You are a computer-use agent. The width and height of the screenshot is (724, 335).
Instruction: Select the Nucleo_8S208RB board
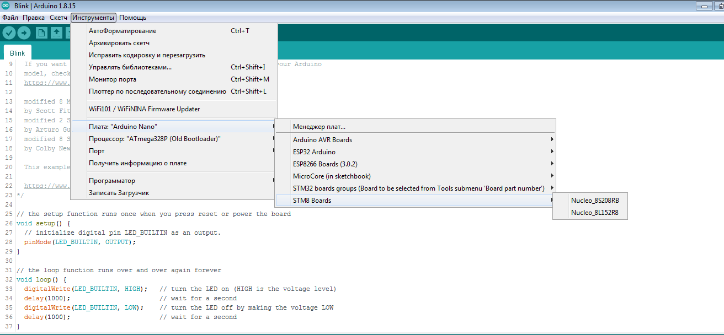coord(595,201)
